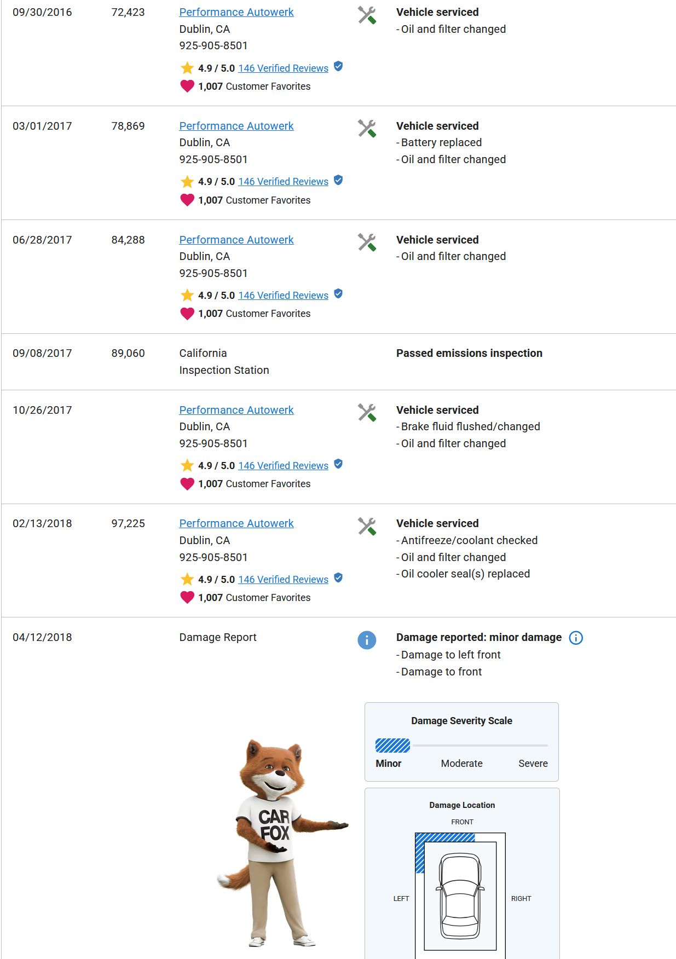Viewport: 676px width, 959px height.
Task: Click the service wrench icon for 06/28/2017
Action: (x=367, y=242)
